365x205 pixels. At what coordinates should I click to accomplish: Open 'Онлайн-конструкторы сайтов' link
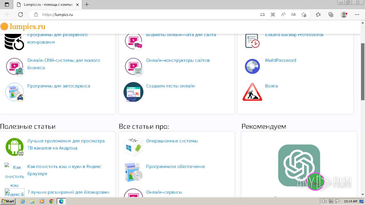pos(178,60)
